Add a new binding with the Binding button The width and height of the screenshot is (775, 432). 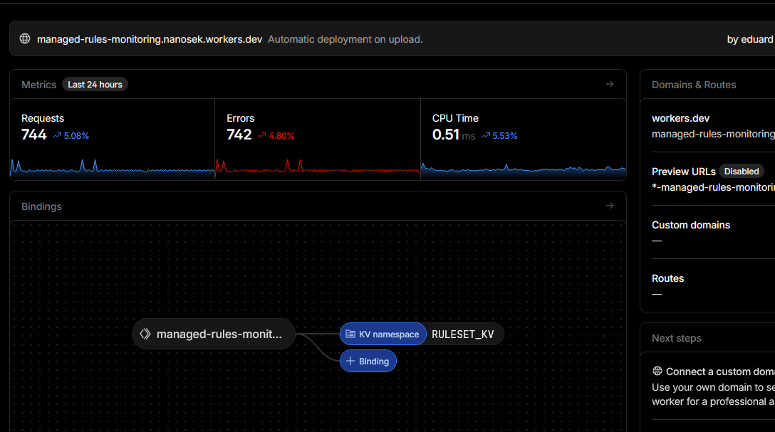point(368,361)
